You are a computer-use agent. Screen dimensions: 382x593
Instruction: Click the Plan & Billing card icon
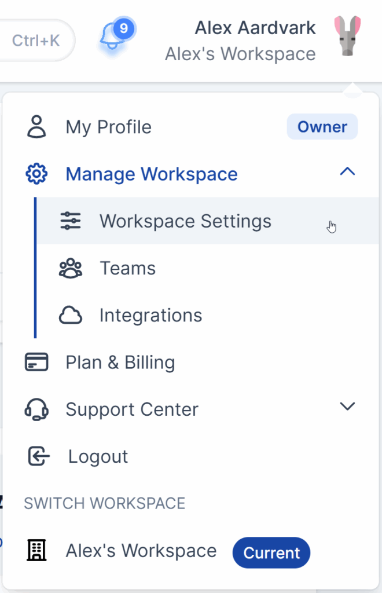point(36,361)
